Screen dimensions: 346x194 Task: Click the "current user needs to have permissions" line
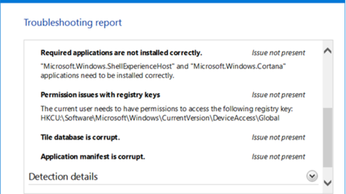167,109
